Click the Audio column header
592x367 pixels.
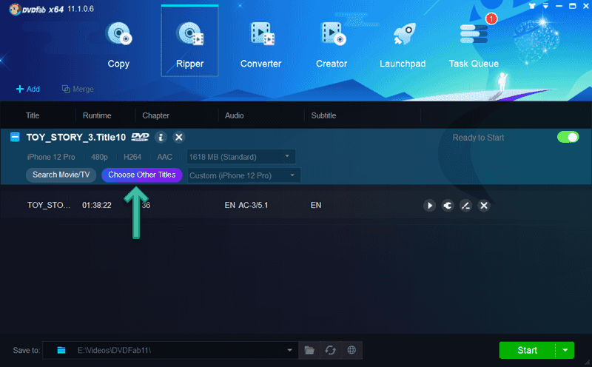point(234,115)
